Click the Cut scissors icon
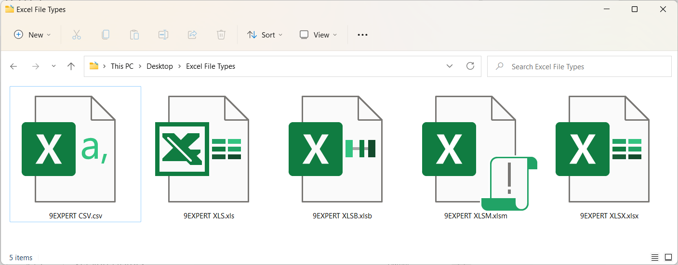 (x=76, y=35)
